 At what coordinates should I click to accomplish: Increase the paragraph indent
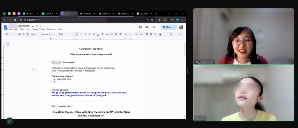click(151, 34)
